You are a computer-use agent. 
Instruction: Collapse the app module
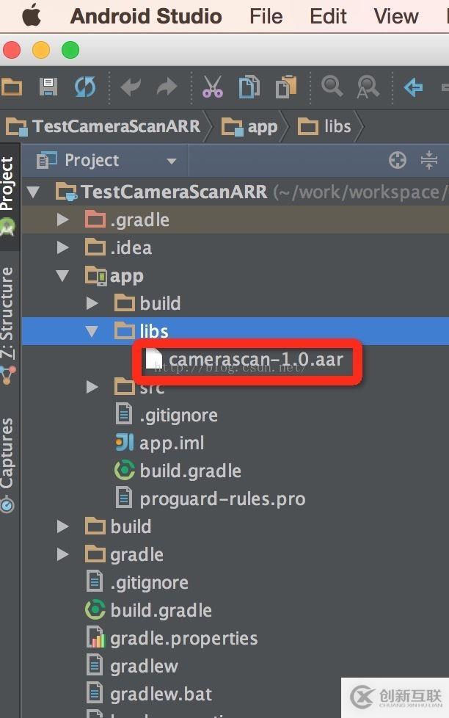(x=62, y=275)
